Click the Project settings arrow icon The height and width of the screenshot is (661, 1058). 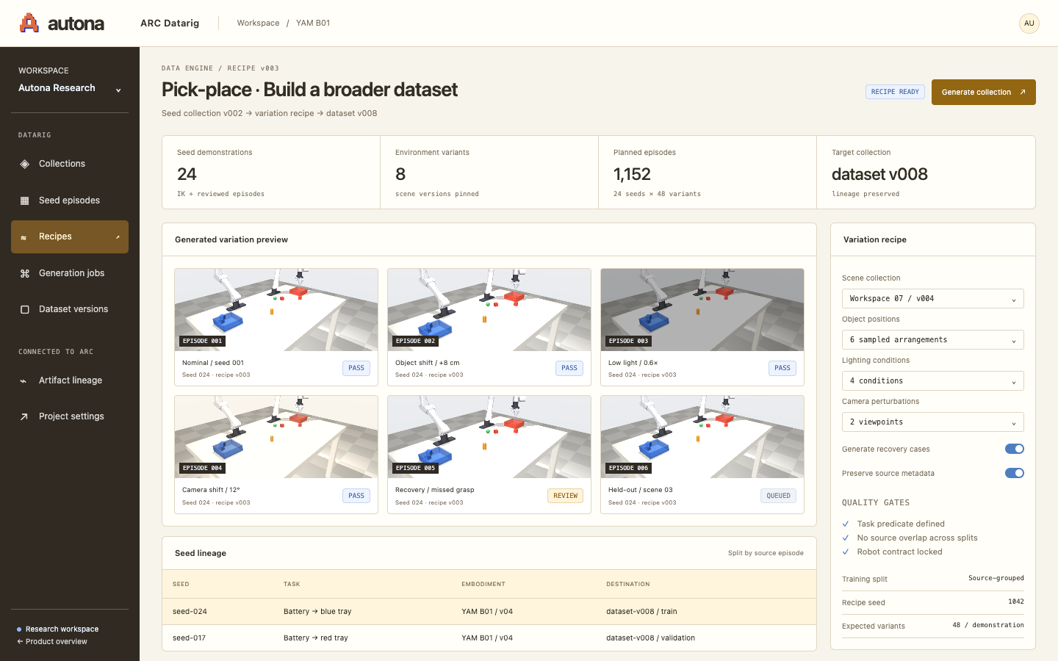[24, 416]
